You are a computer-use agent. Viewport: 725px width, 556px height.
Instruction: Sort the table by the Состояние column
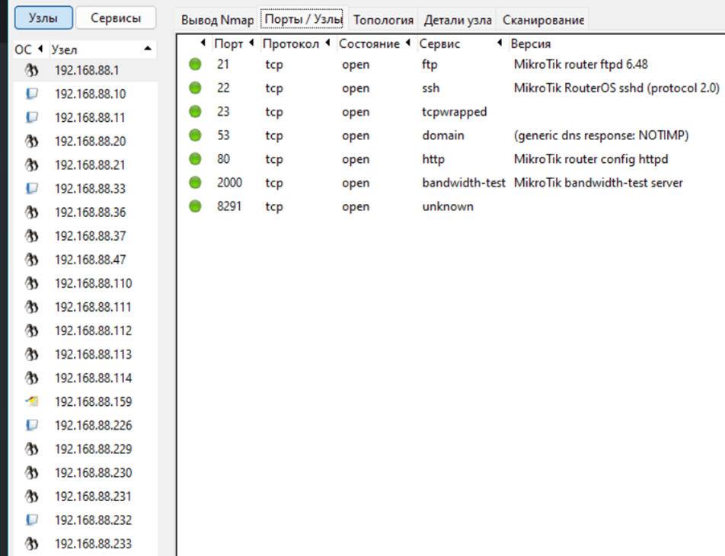(369, 43)
